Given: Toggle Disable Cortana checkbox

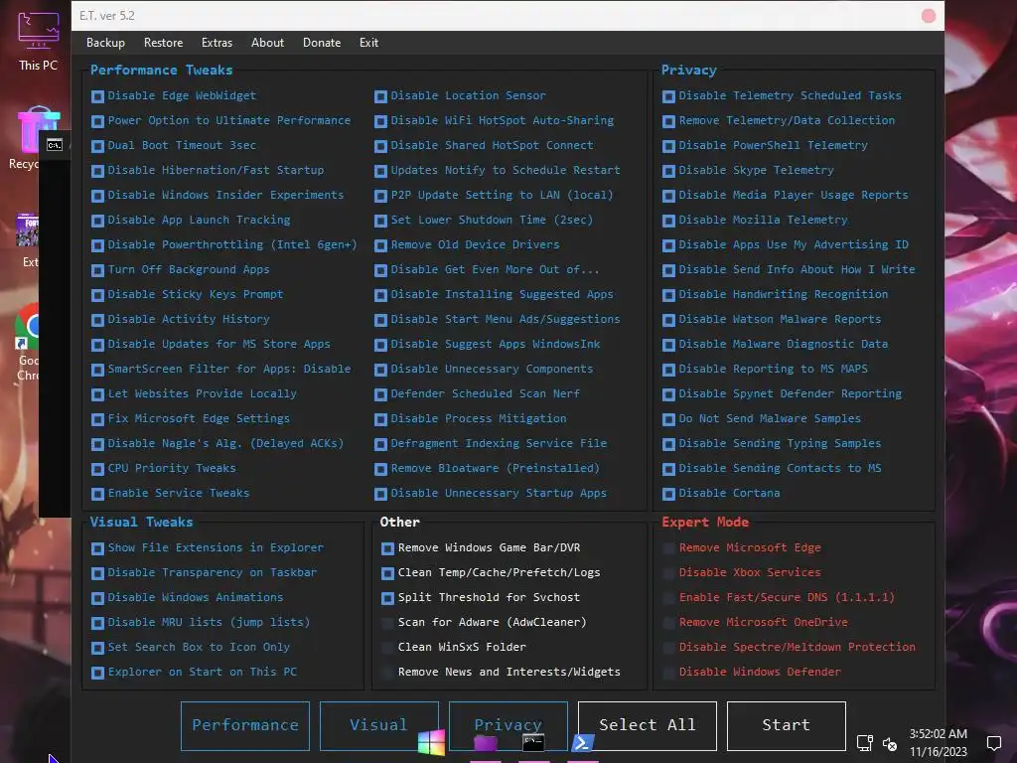Looking at the screenshot, I should coord(668,495).
